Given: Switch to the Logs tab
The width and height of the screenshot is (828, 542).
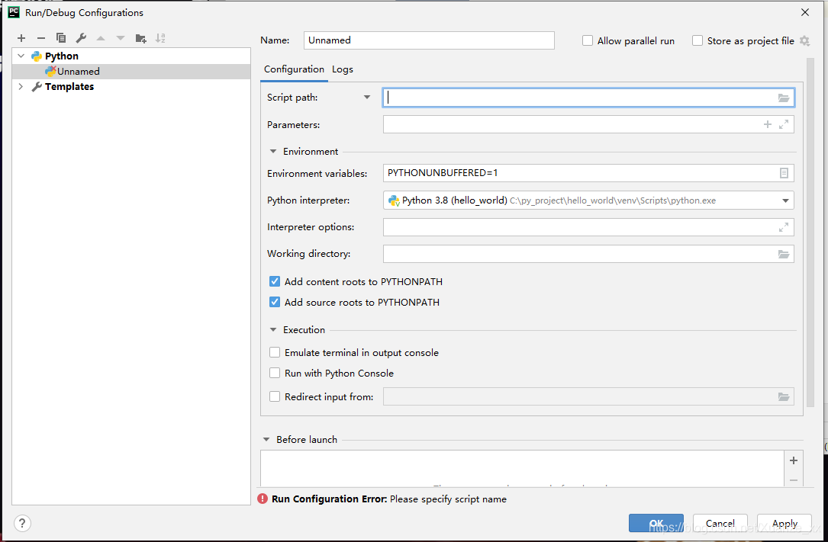Looking at the screenshot, I should tap(343, 69).
